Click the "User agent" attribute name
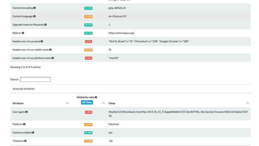 click(x=18, y=112)
